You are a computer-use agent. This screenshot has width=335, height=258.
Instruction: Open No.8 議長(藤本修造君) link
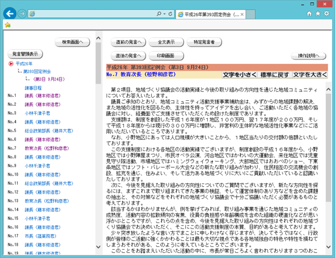42,157
